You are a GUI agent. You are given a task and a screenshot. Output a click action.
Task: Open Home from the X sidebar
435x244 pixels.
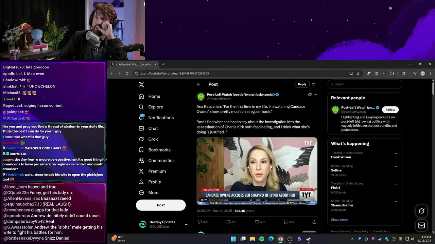[150, 96]
